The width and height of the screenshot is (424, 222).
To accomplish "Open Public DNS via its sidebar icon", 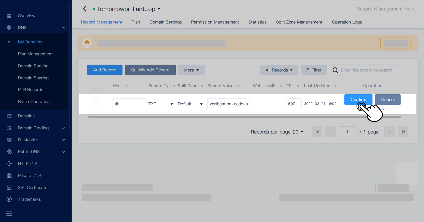I will [9, 151].
